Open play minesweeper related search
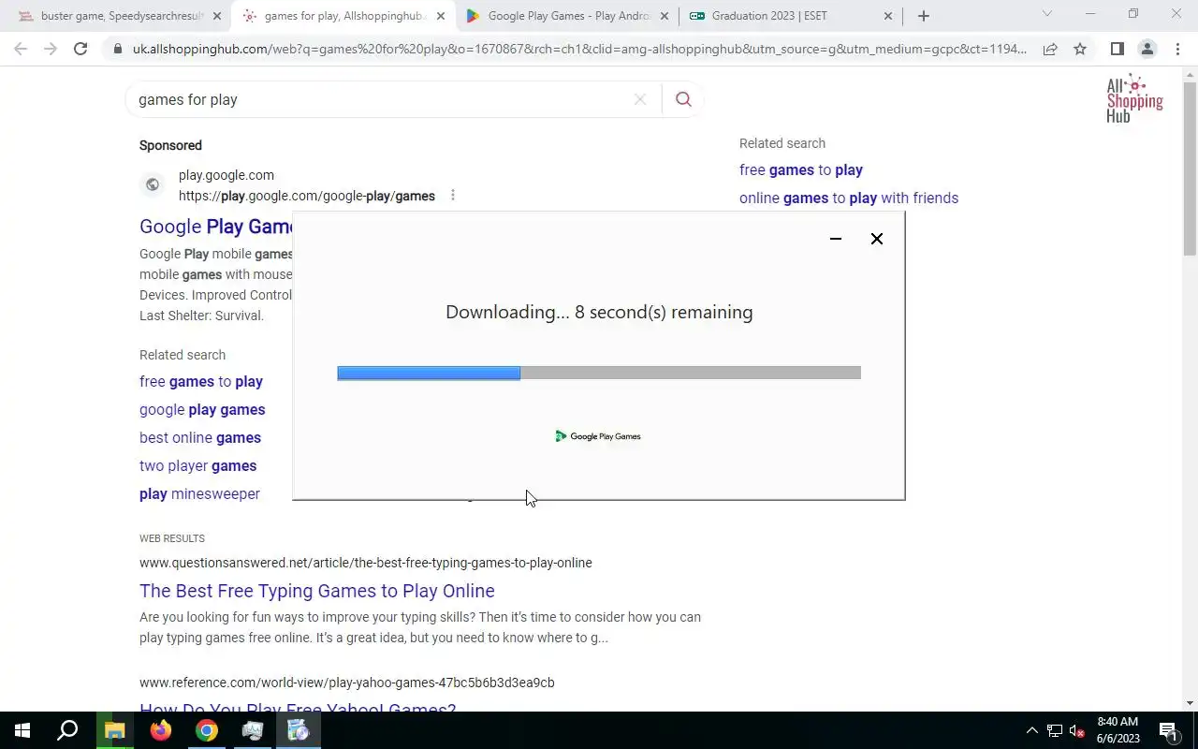The image size is (1198, 749). click(x=199, y=493)
